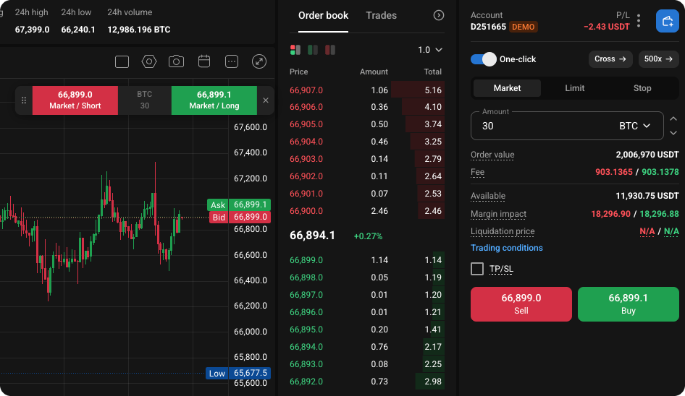Click the bid price 66,893.0 row
This screenshot has height=396, width=685.
[367, 364]
